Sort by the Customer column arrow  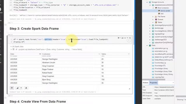tap(99, 54)
